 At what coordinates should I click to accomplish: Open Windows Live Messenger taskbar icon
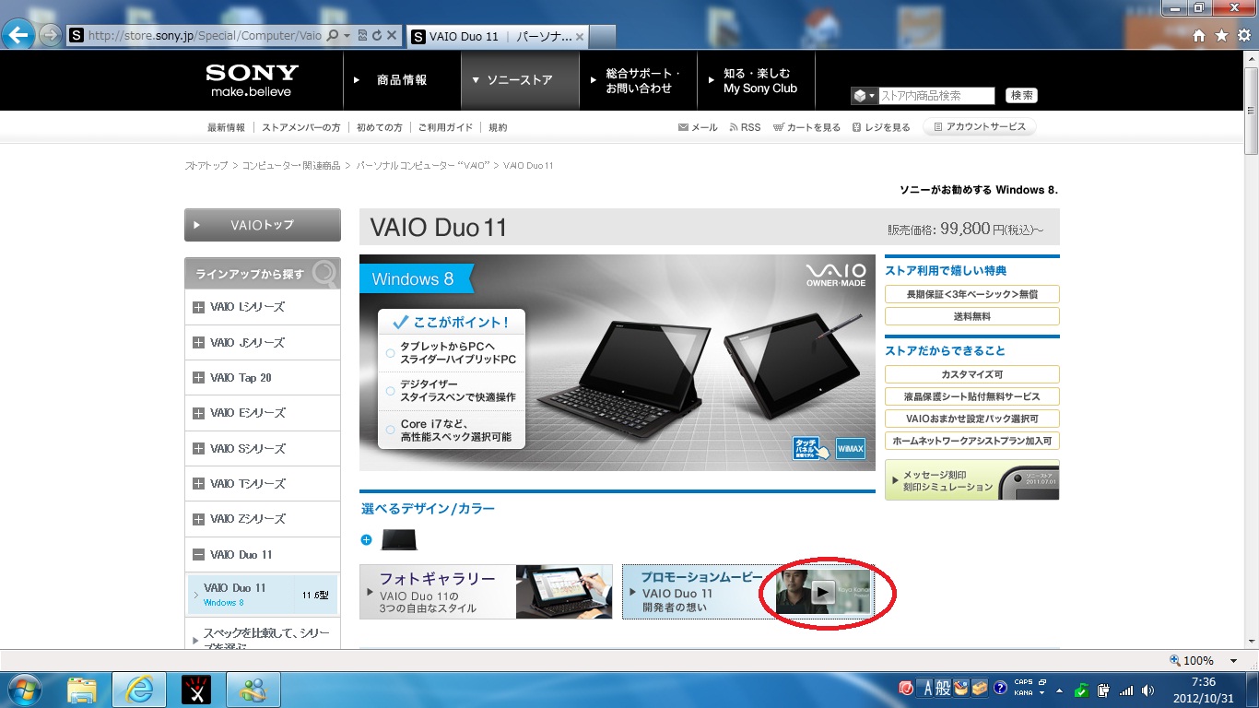click(252, 690)
